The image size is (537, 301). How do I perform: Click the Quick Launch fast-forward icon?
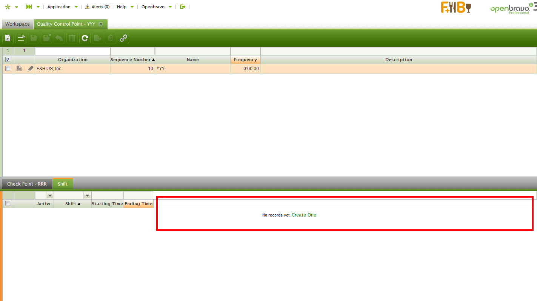(29, 7)
